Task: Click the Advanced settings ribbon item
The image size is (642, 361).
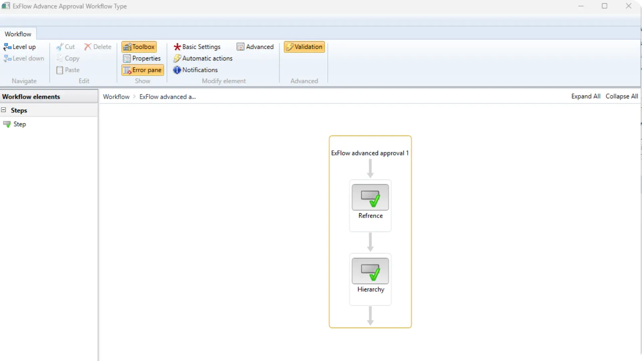Action: 255,47
